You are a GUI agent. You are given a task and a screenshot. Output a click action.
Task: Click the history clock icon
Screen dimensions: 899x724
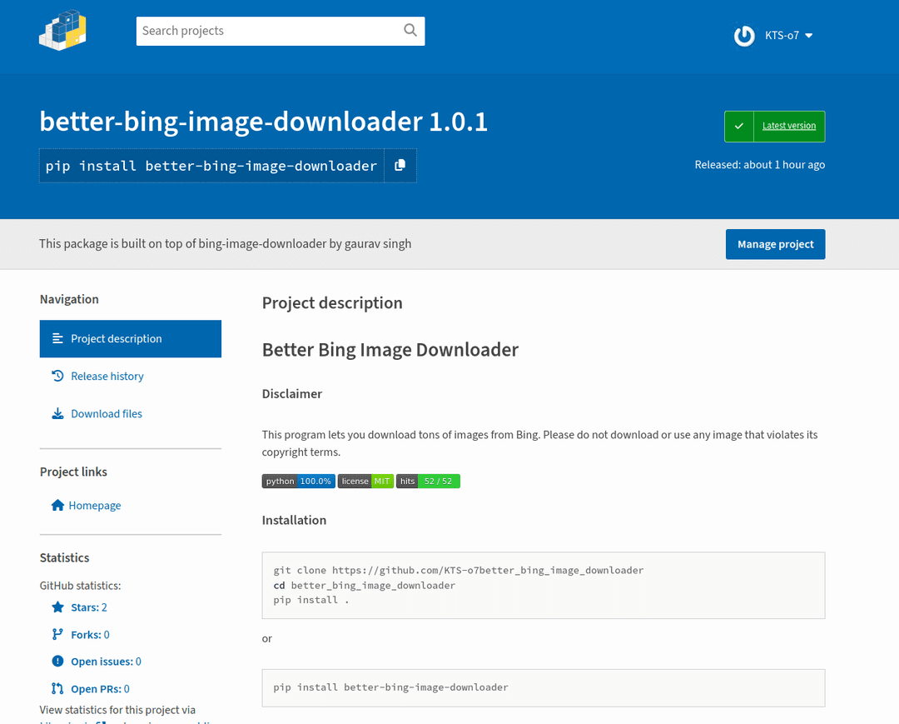click(x=57, y=376)
